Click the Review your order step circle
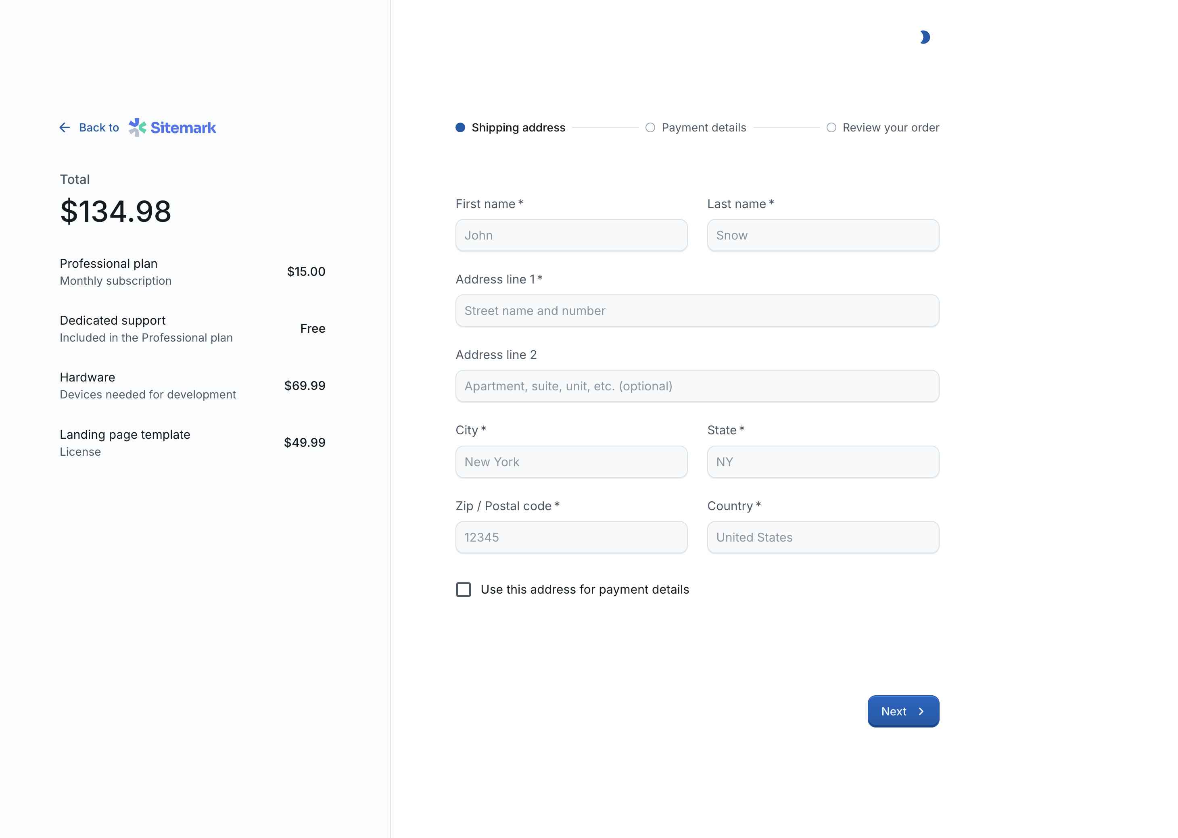The image size is (1178, 838). click(x=831, y=127)
